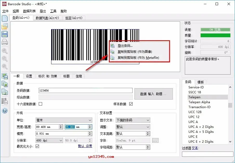Open 标识 和 效果 tab

pos(48,76)
